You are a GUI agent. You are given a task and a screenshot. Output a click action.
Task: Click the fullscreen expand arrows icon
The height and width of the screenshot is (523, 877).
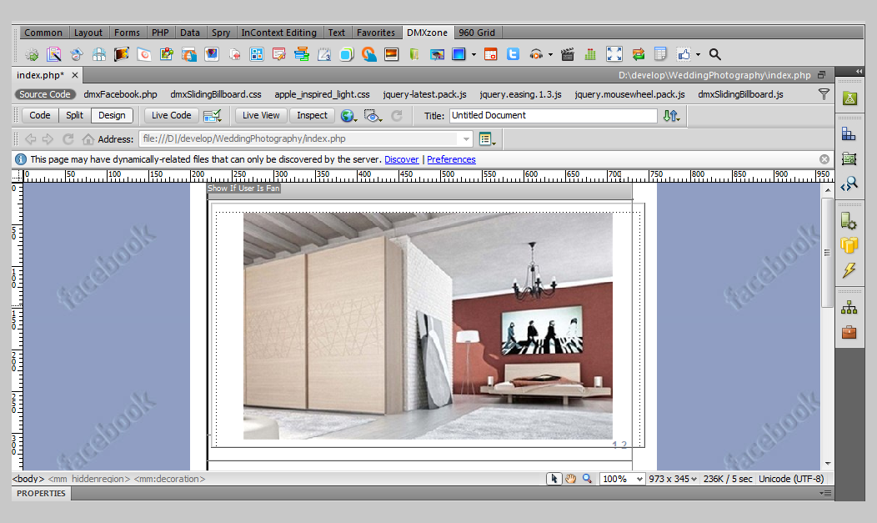pos(614,54)
